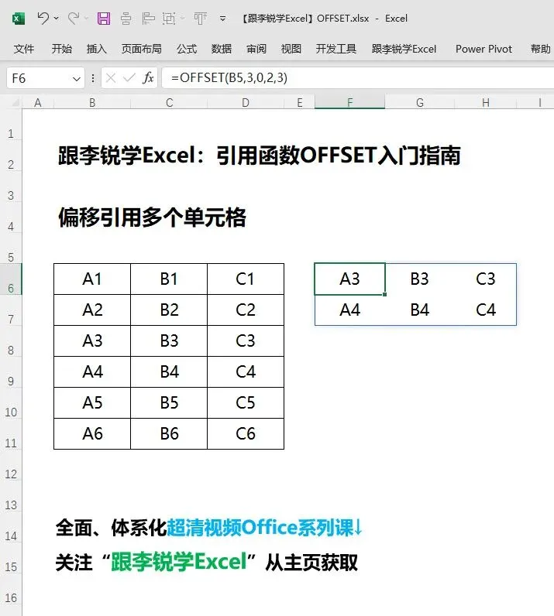
Task: Select column B header
Action: (x=92, y=103)
